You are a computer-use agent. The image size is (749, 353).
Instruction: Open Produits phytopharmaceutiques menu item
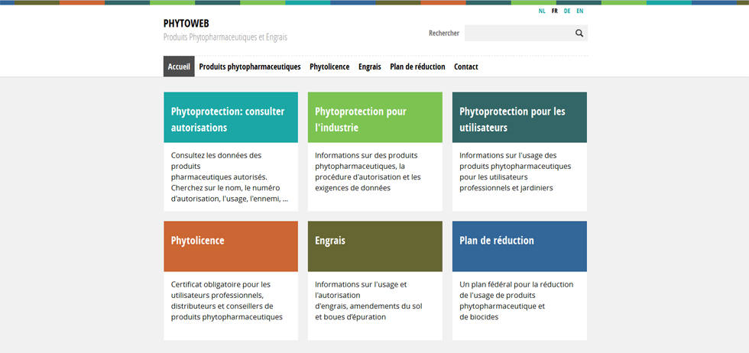[x=250, y=66]
